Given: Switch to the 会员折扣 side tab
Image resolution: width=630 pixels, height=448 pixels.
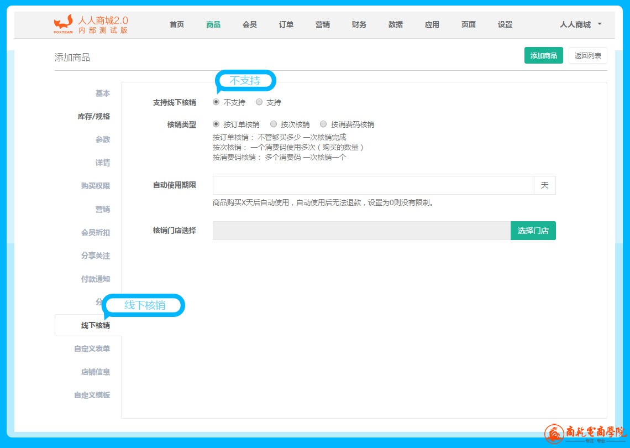Looking at the screenshot, I should click(x=95, y=233).
